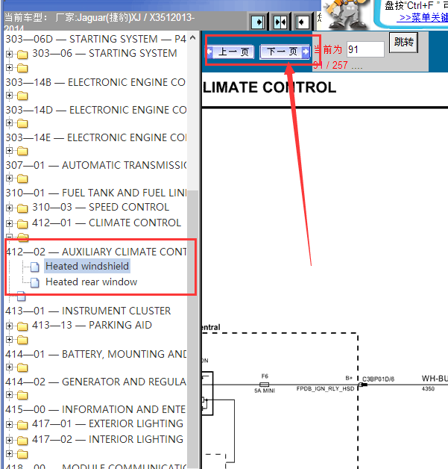Expand the 303—14E ELECTRONIC ENGINE node

pos(9,150)
